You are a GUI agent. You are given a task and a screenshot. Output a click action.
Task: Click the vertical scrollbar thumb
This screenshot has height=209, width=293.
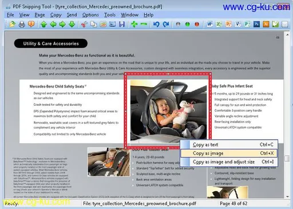(x=287, y=158)
